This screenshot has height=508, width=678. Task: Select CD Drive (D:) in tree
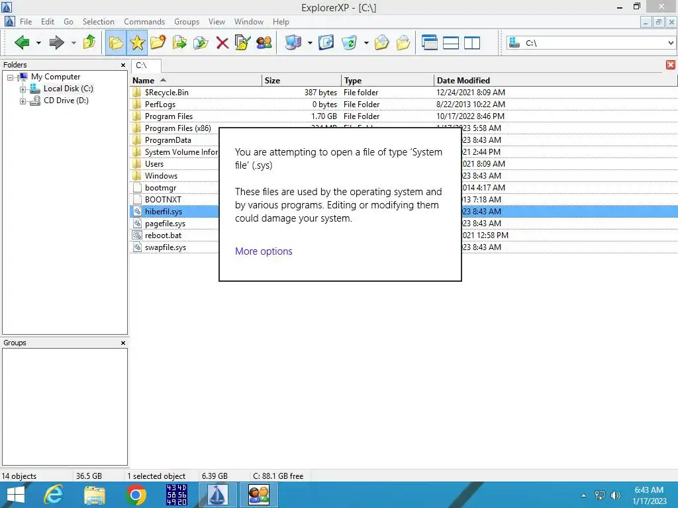pos(66,101)
